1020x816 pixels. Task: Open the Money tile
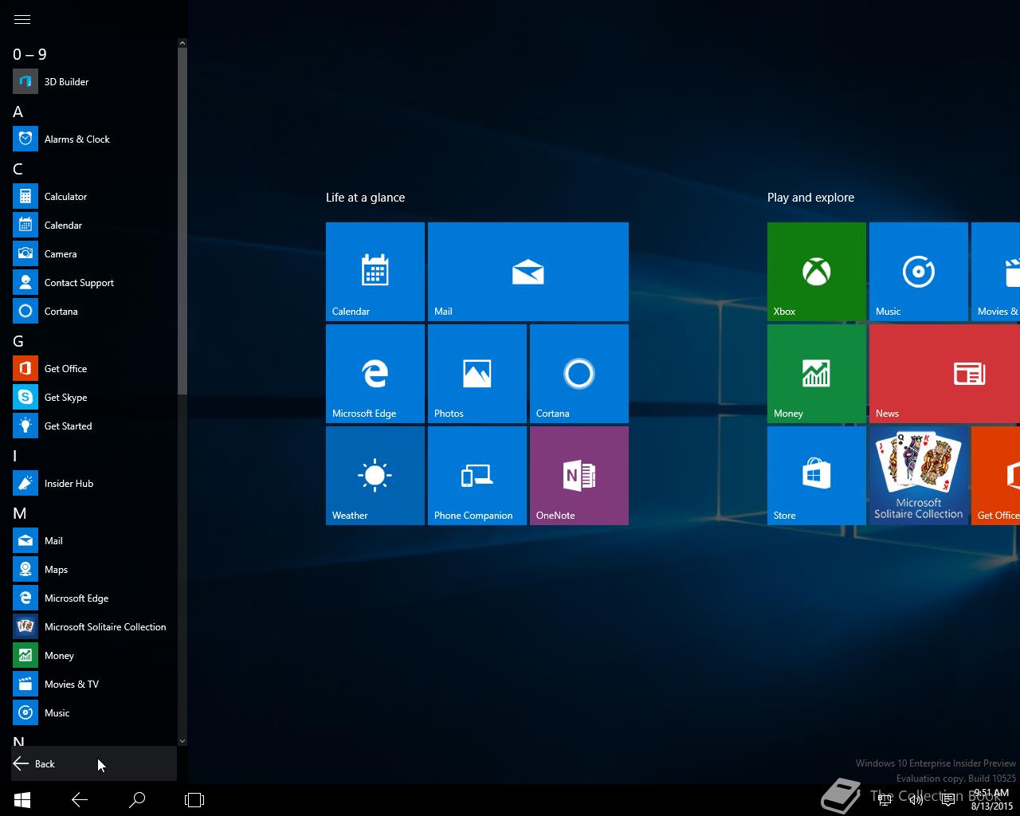(817, 374)
